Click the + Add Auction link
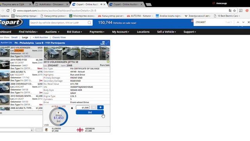 tap(40, 38)
